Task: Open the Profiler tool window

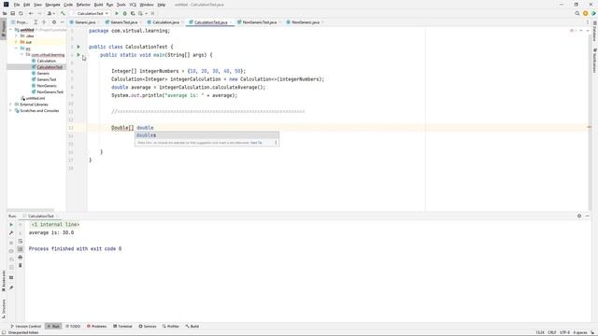Action: click(171, 327)
